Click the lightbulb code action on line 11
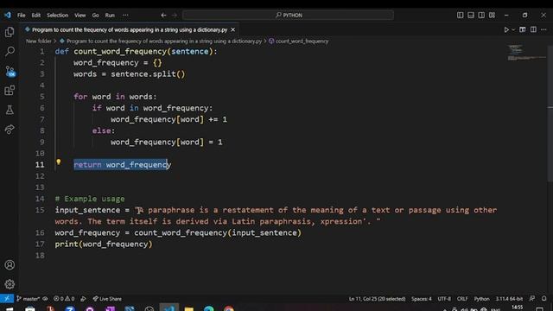 (59, 162)
